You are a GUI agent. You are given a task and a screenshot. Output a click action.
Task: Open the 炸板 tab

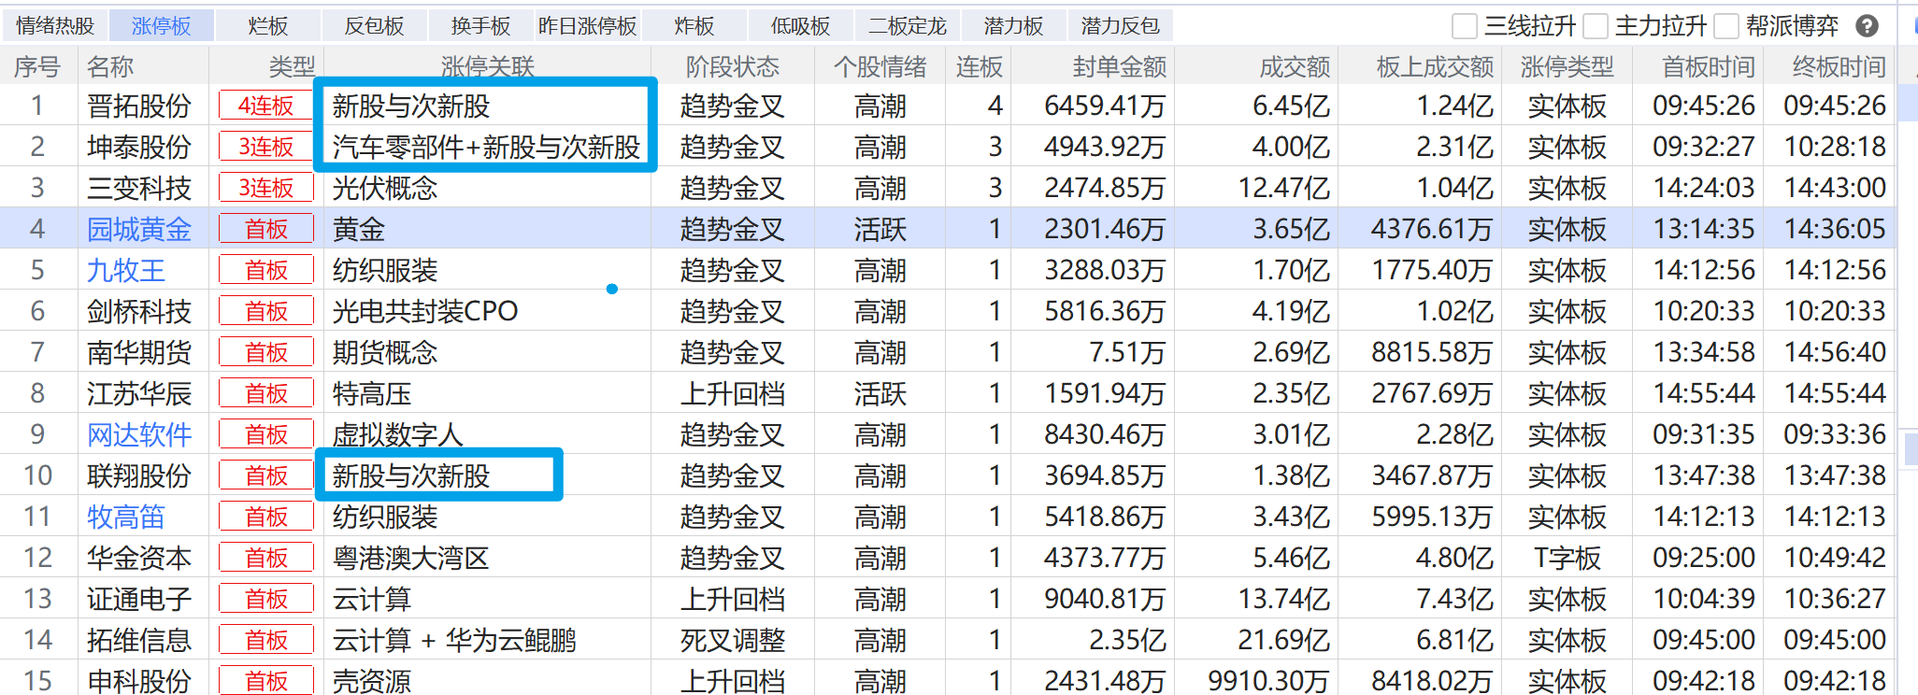694,26
